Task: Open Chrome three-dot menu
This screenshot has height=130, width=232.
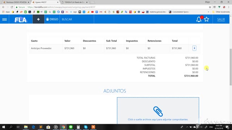Action: (229, 7)
